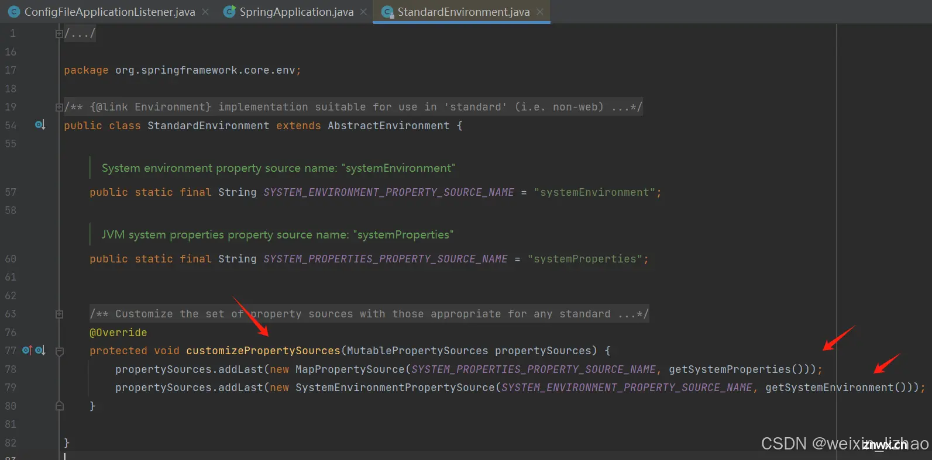This screenshot has width=932, height=460.
Task: Click SYSTEM_ENVIRONMENT_PROPERTY_SOURCE_NAME constant on line 57
Action: point(388,192)
